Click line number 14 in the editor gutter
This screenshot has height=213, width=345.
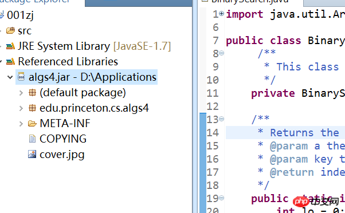click(212, 133)
